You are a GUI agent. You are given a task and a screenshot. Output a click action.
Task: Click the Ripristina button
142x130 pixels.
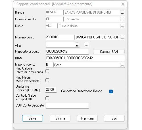[87, 118]
